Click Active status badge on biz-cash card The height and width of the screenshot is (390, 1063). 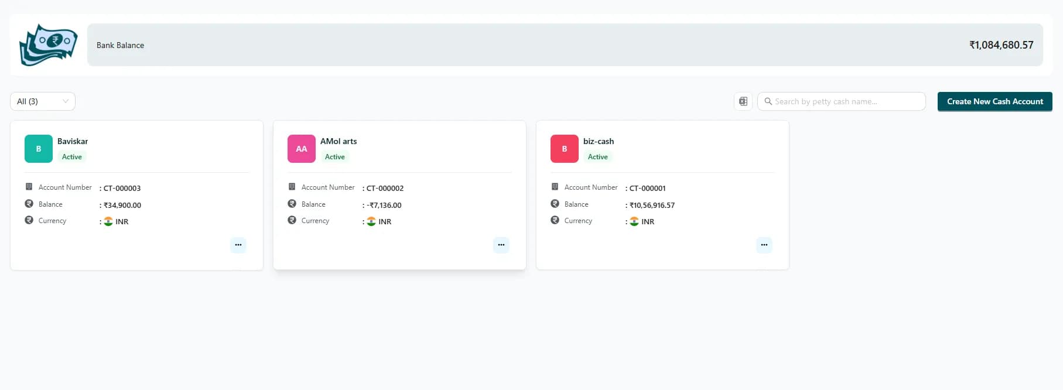pos(598,157)
